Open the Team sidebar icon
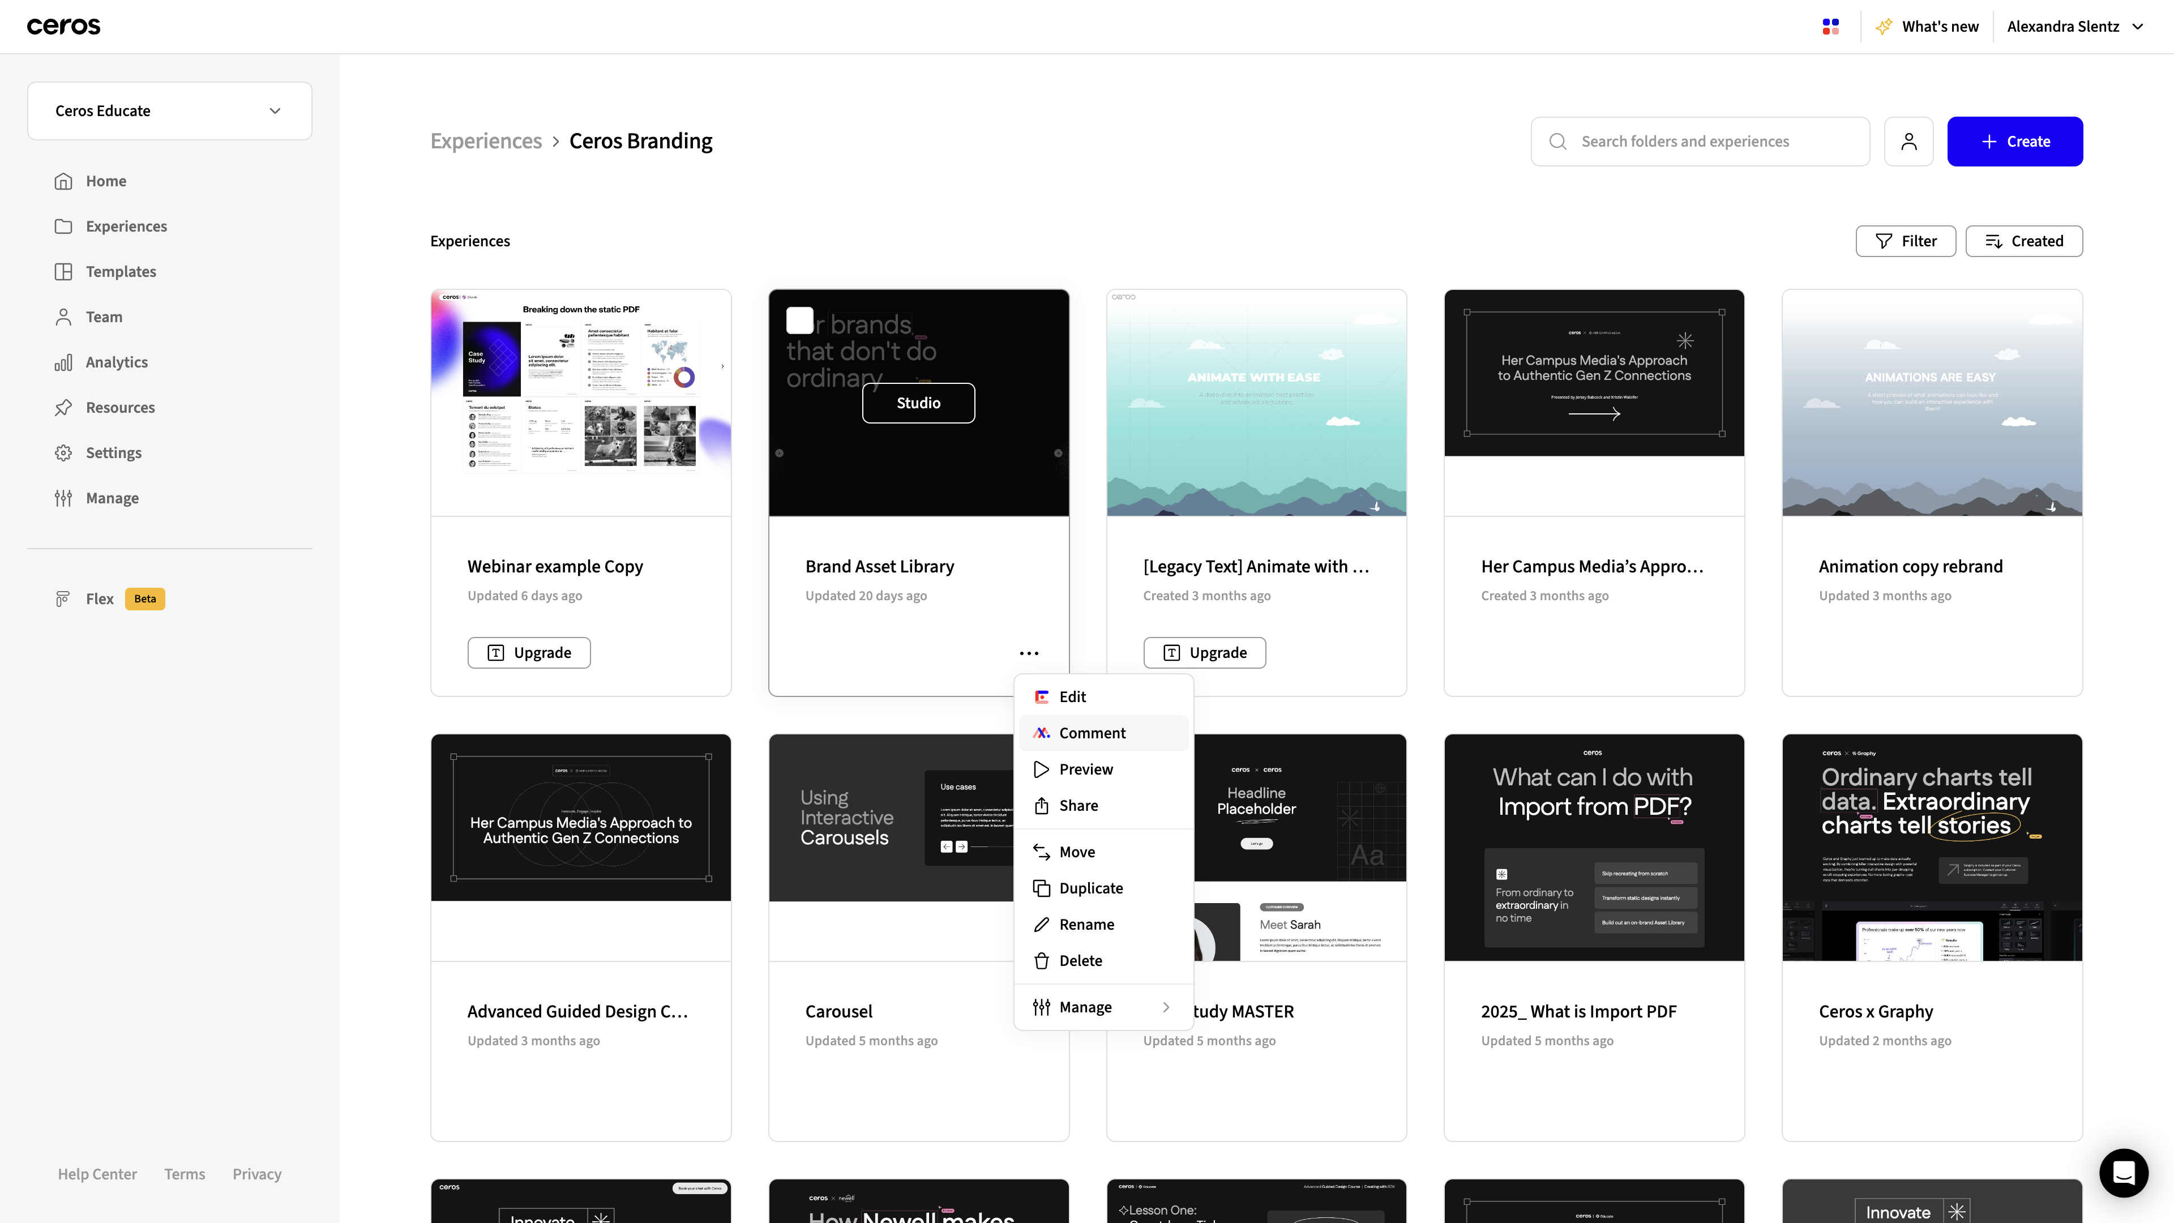Image resolution: width=2174 pixels, height=1223 pixels. click(x=63, y=317)
